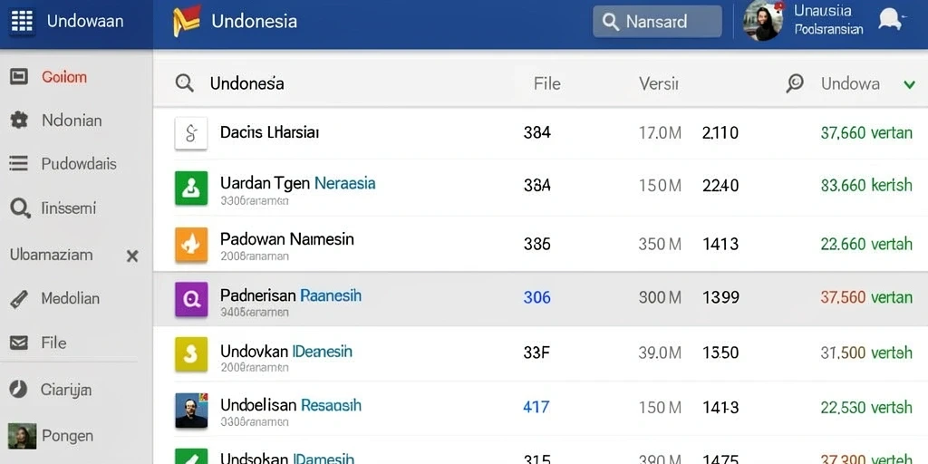This screenshot has width=928, height=464.
Task: Click the Undonesia logo in header
Action: pos(187,22)
